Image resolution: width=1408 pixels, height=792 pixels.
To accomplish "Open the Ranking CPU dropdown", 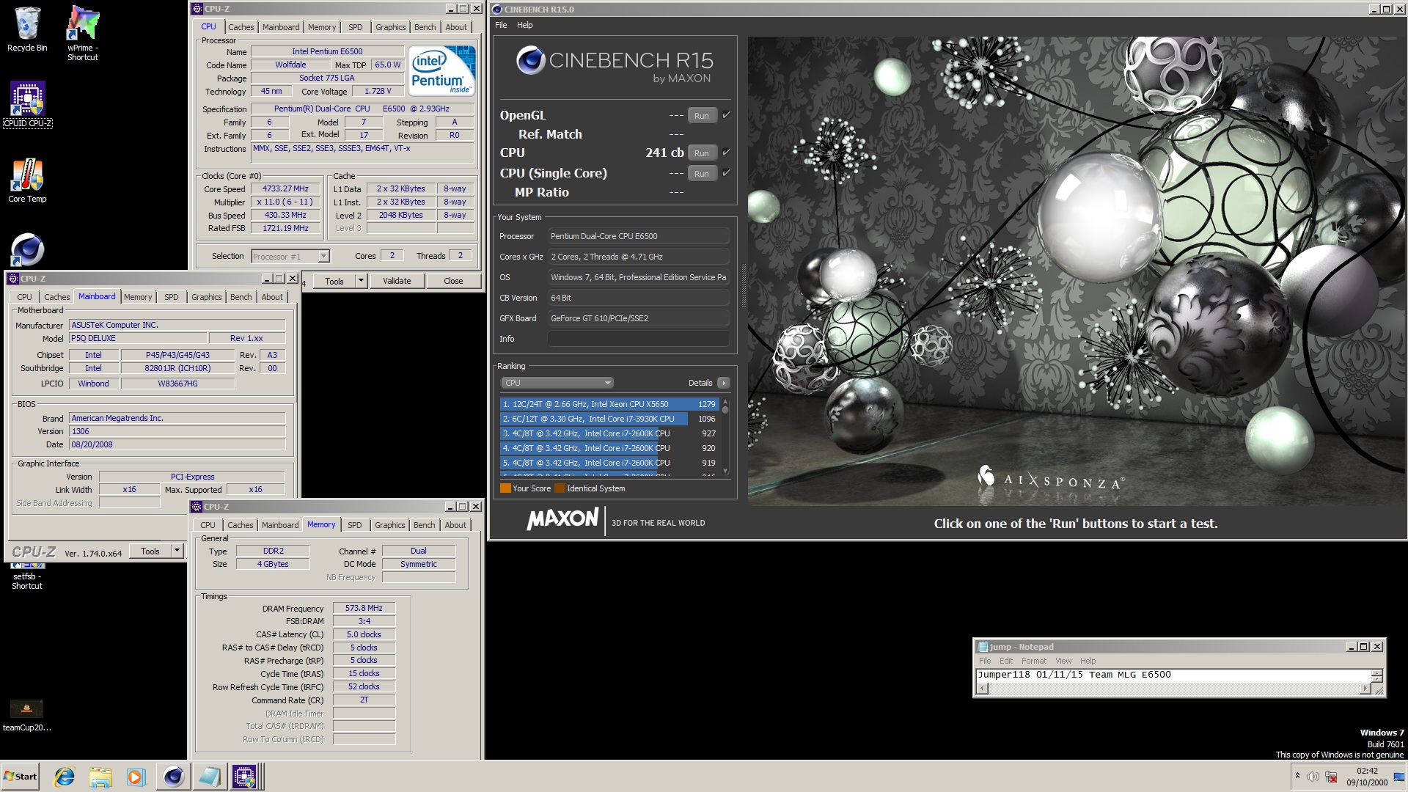I will point(557,383).
